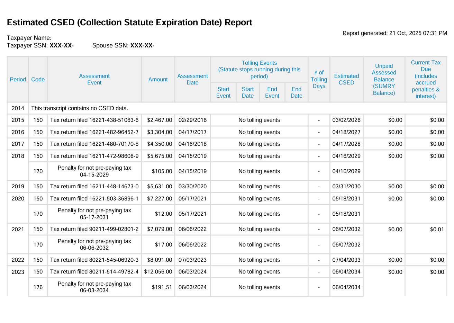Image resolution: width=454 pixels, height=323 pixels.
Task: Select the 2018 penalty row code 170
Action: coord(38,171)
